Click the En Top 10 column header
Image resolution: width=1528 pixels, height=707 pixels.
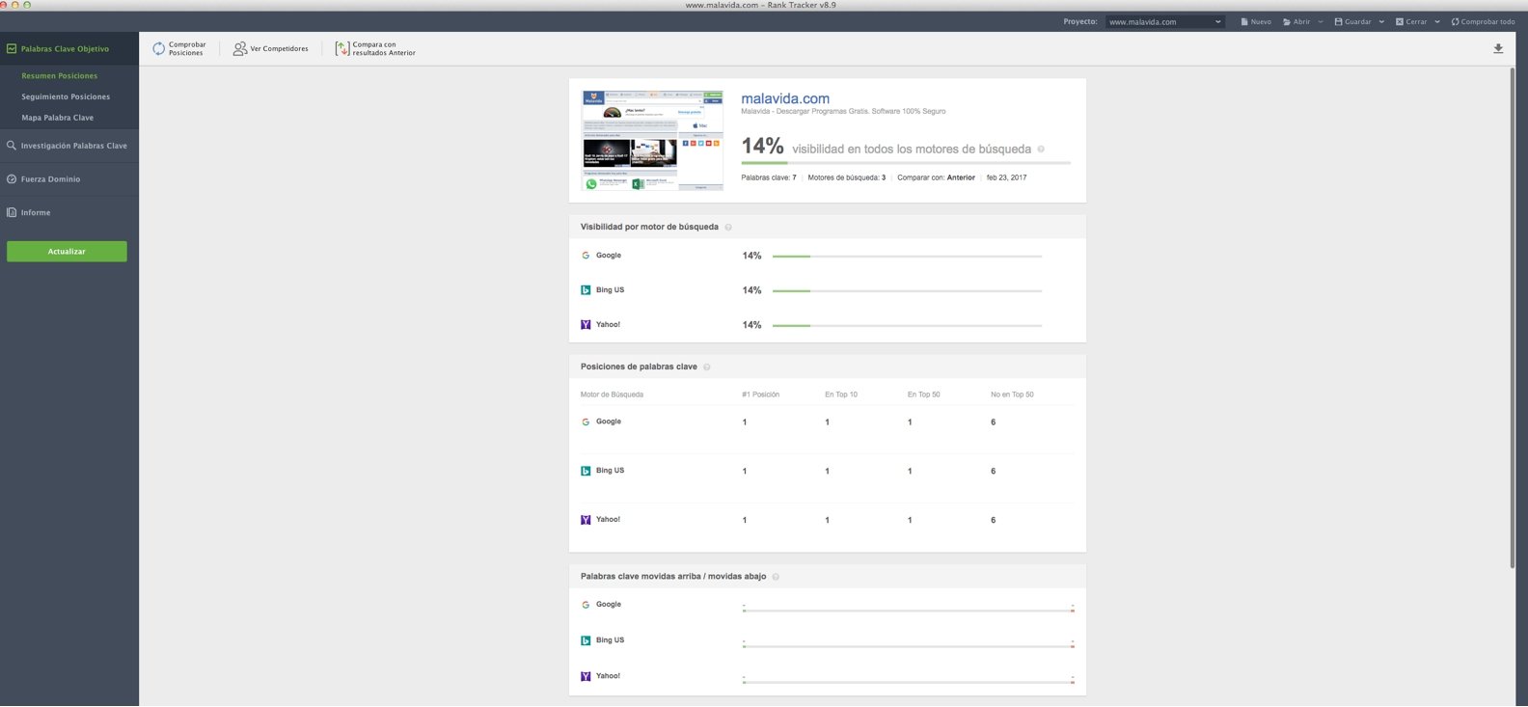[x=841, y=394]
